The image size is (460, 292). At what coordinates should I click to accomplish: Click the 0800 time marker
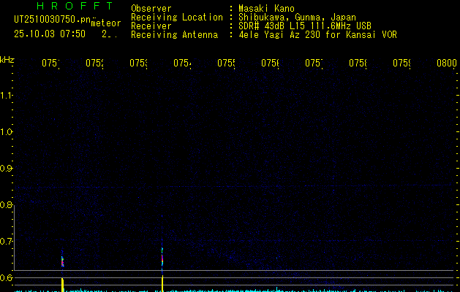(x=446, y=64)
